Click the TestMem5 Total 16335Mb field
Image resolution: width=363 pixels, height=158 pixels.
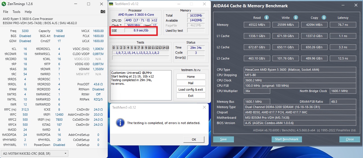[x=196, y=15]
